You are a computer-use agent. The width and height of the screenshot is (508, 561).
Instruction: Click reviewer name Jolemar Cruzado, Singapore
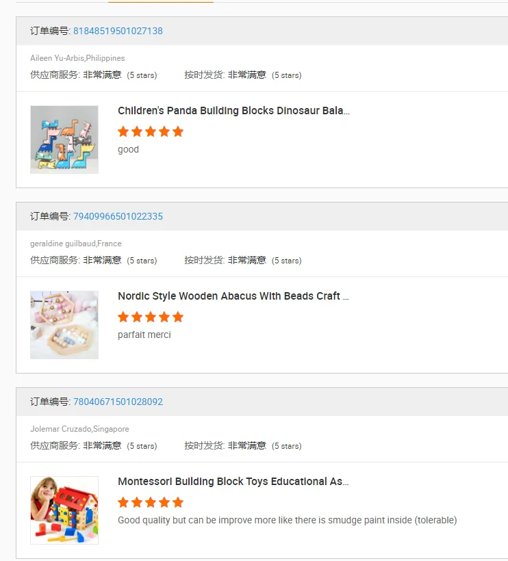click(x=79, y=429)
